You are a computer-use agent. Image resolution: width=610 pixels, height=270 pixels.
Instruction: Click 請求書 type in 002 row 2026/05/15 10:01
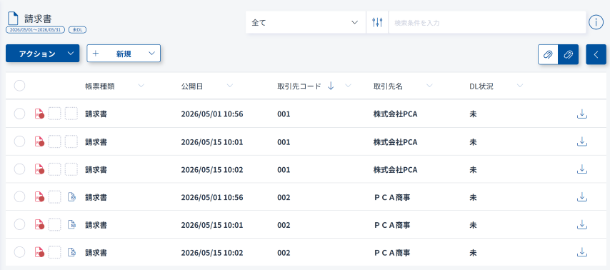pos(96,225)
